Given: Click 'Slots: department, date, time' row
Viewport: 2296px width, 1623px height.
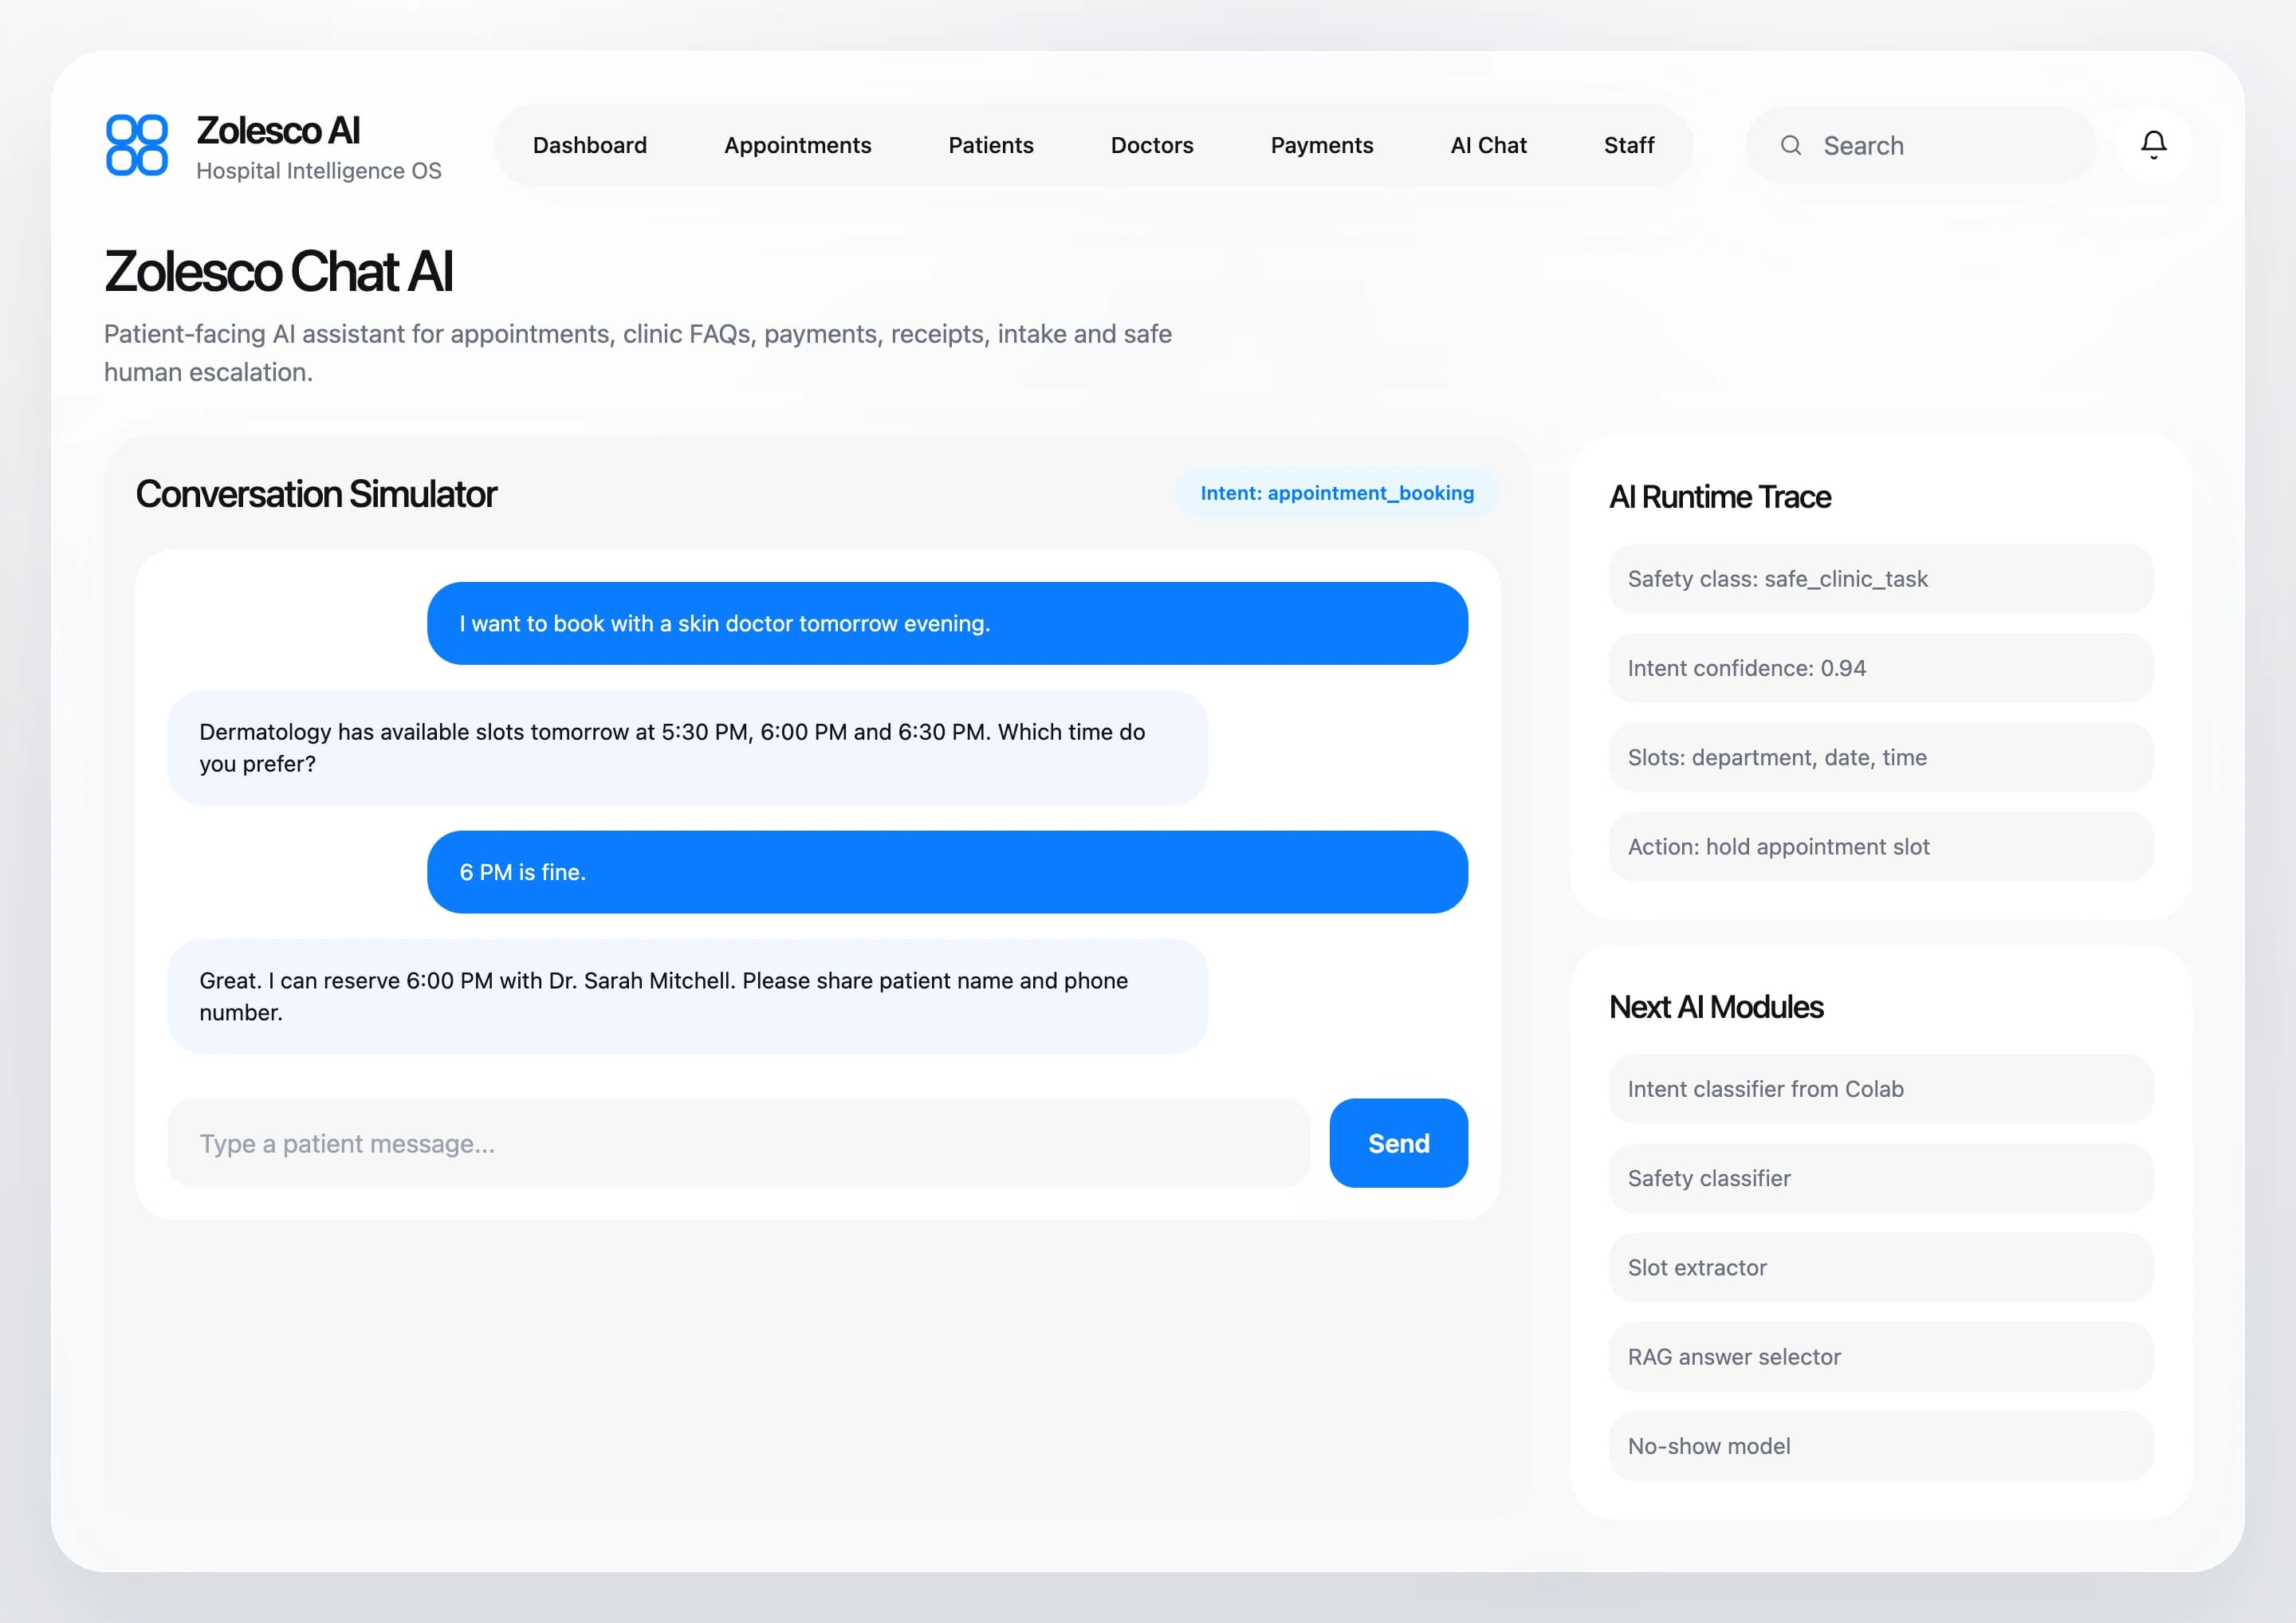Looking at the screenshot, I should click(1880, 757).
